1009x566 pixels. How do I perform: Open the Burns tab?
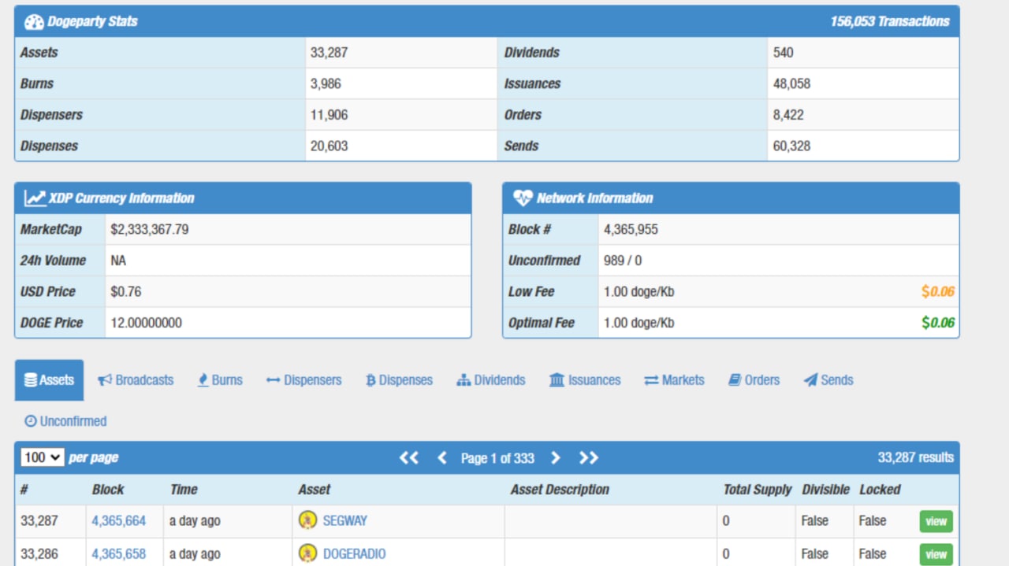220,380
